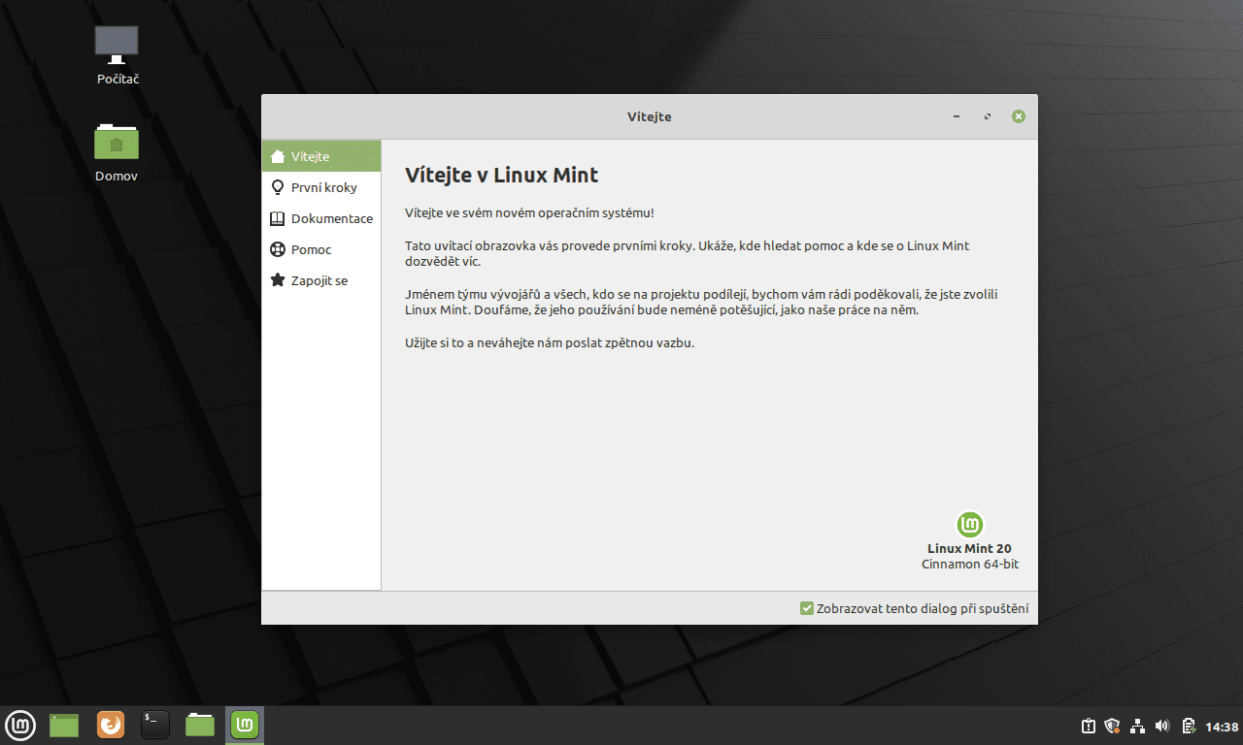Open a terminal from the taskbar
This screenshot has height=745, width=1243.
[154, 725]
